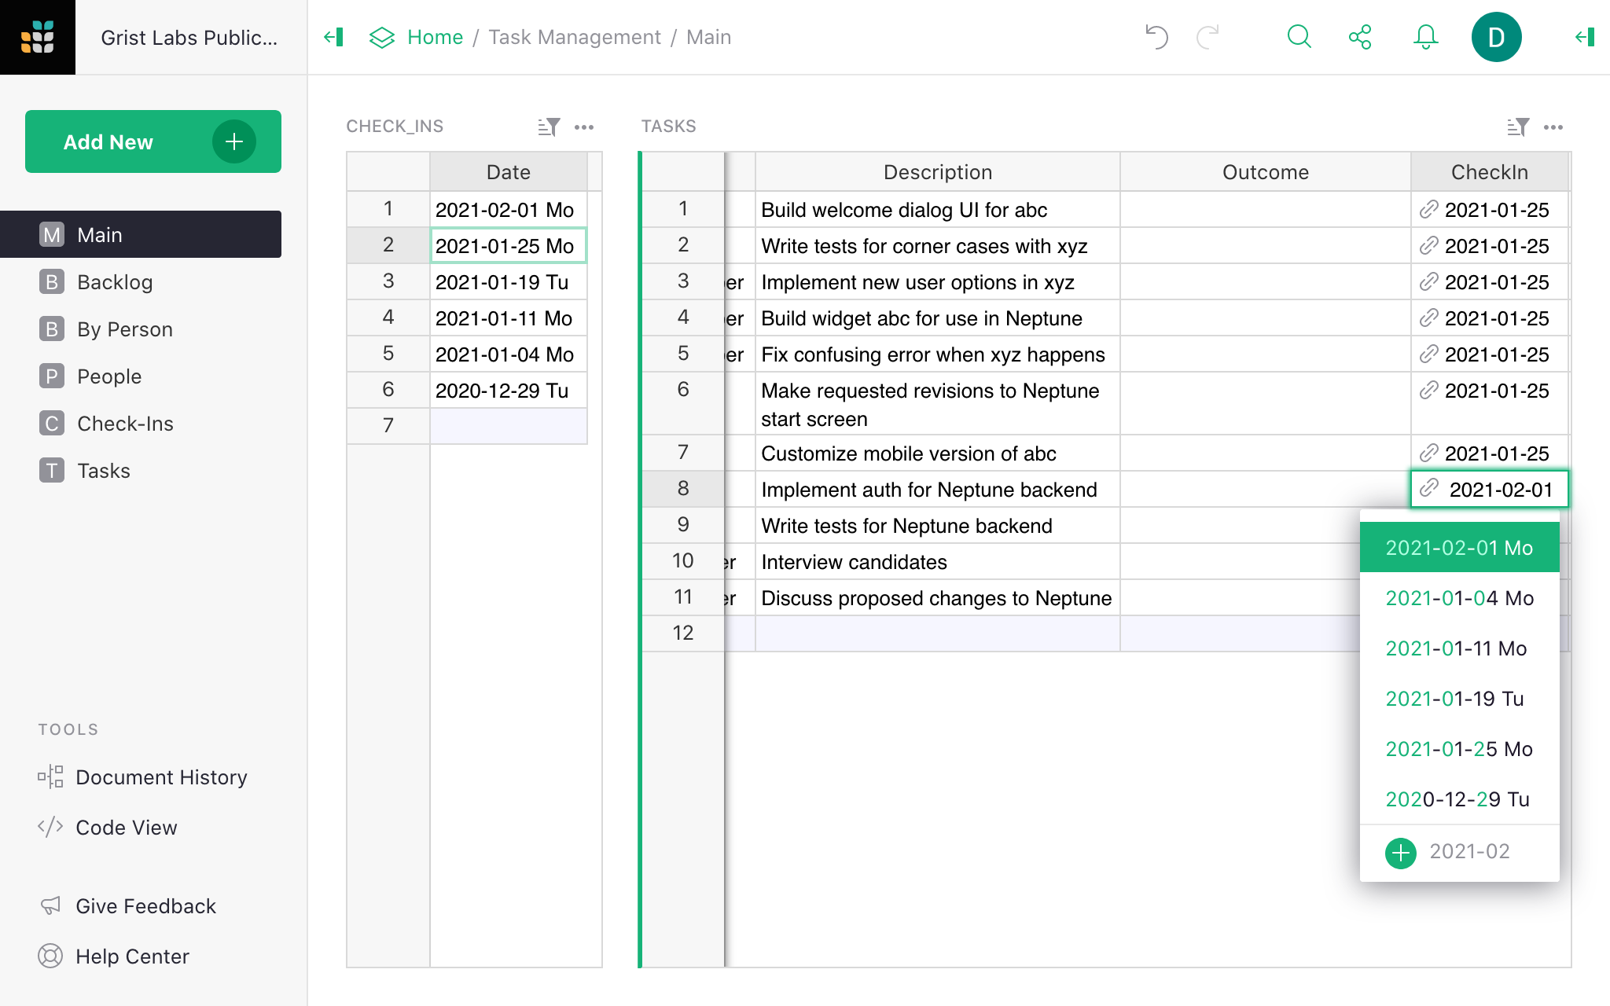Click the share/network icon
The width and height of the screenshot is (1610, 1006).
[1360, 36]
